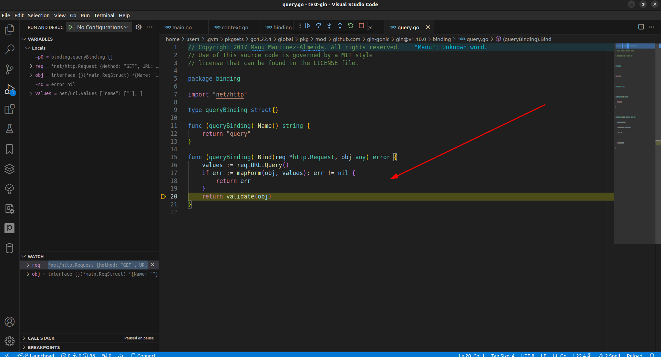Screen dimensions: 661x357
Task: Open Run and Debug more actions menu
Action: pos(149,27)
